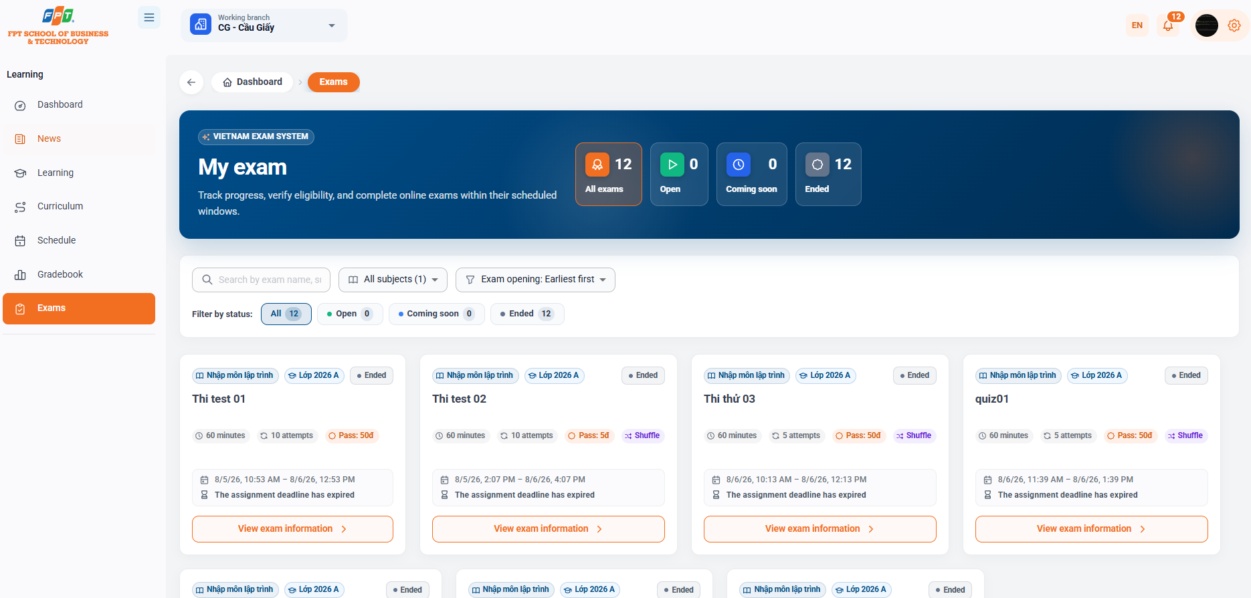
Task: Open Schedule in sidebar
Action: pos(79,241)
